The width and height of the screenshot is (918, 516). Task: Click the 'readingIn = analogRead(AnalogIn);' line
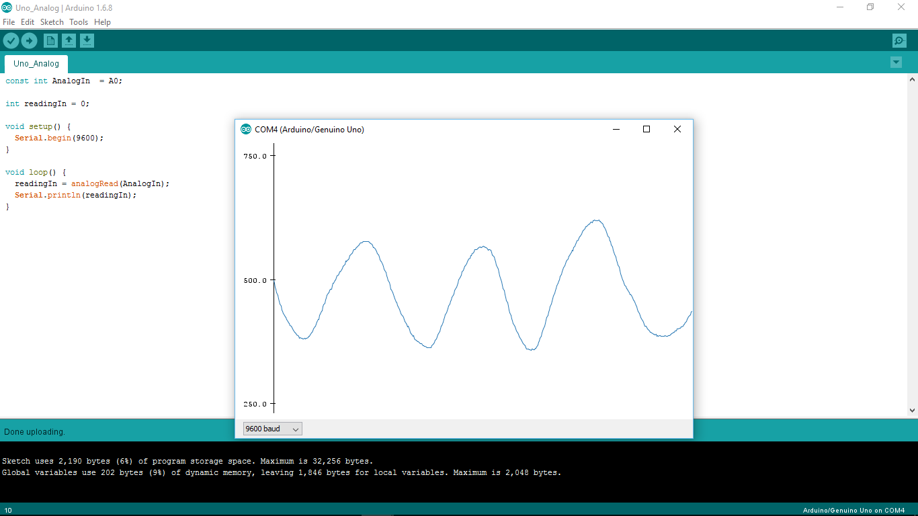click(x=92, y=183)
